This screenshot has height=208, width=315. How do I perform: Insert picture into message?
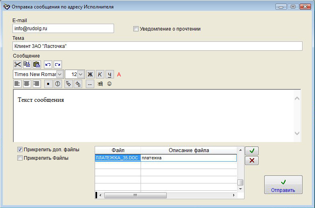[x=100, y=84]
